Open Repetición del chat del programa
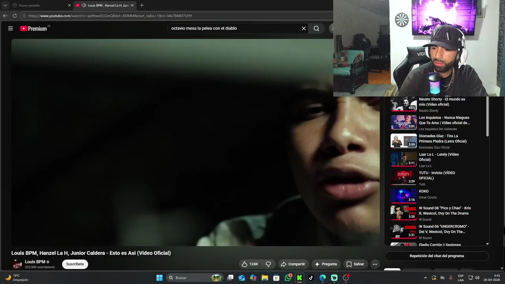The height and width of the screenshot is (284, 505). pyautogui.click(x=437, y=256)
